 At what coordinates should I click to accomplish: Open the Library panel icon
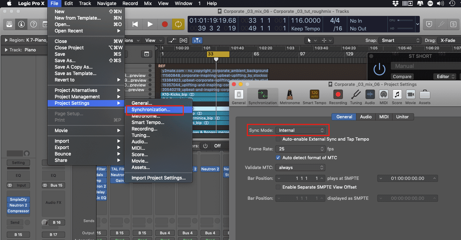9,24
